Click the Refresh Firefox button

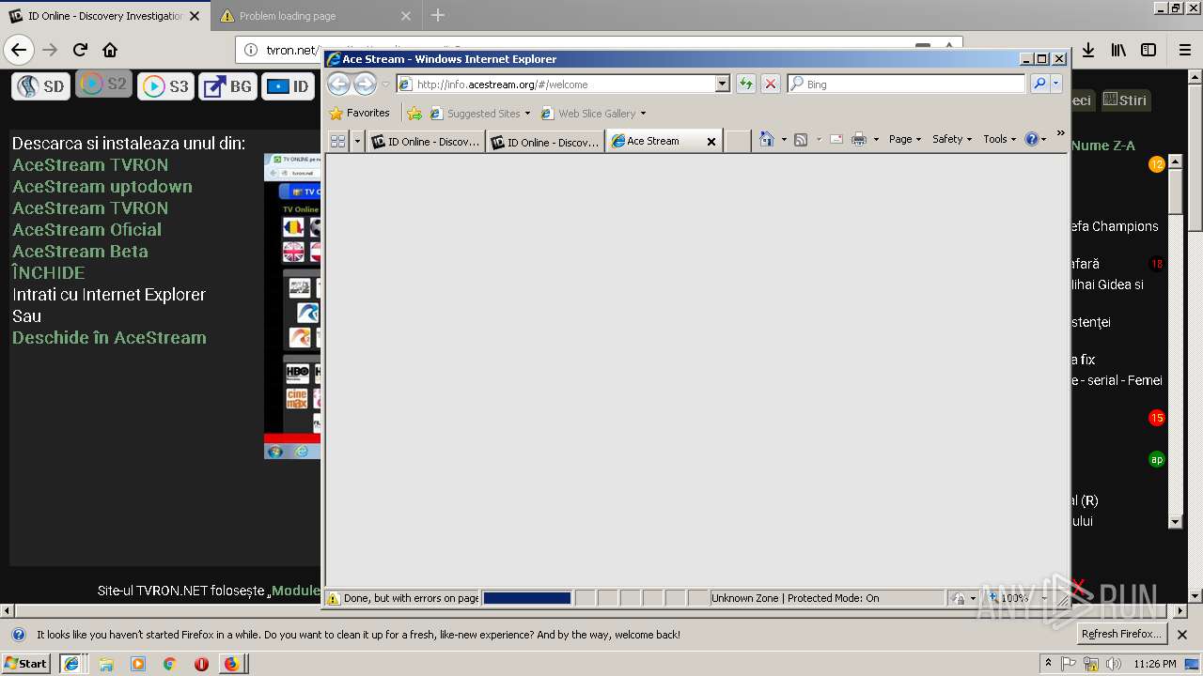1121,634
